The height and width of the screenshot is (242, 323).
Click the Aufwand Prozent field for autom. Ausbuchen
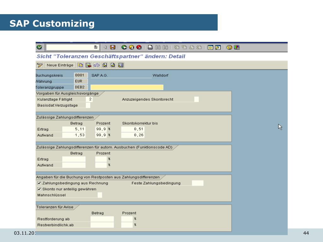[101, 165]
